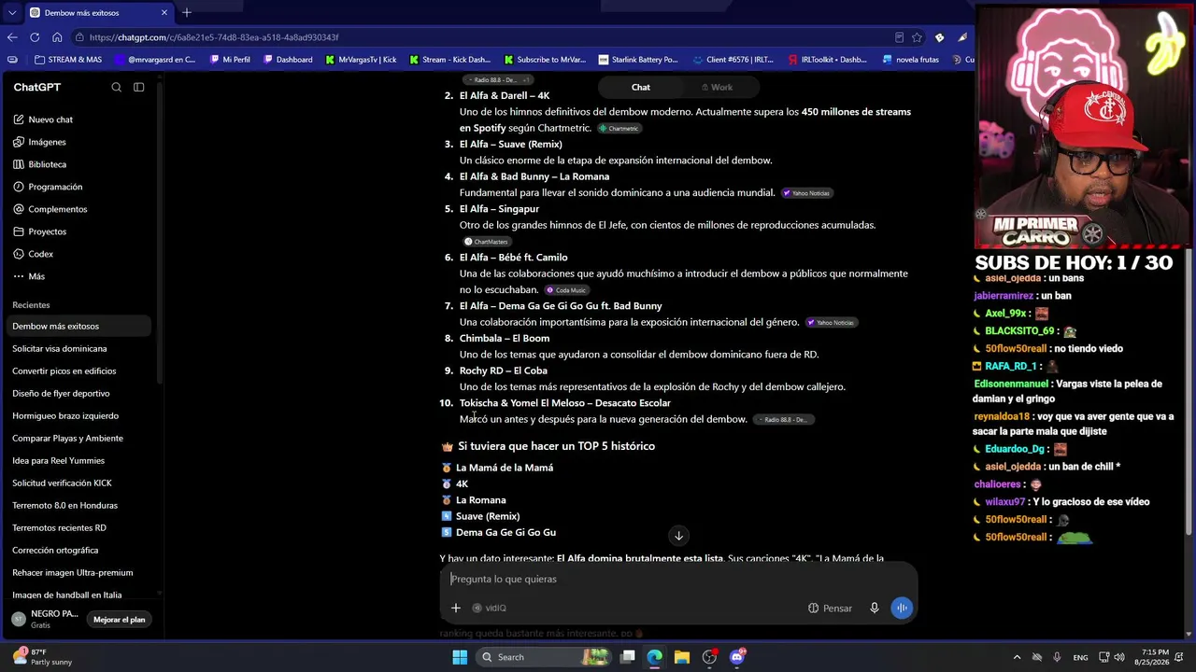This screenshot has height=672, width=1196.
Task: Open the Starlink Battery bookmark
Action: pos(638,60)
